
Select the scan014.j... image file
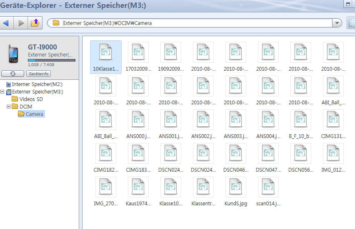(268, 192)
